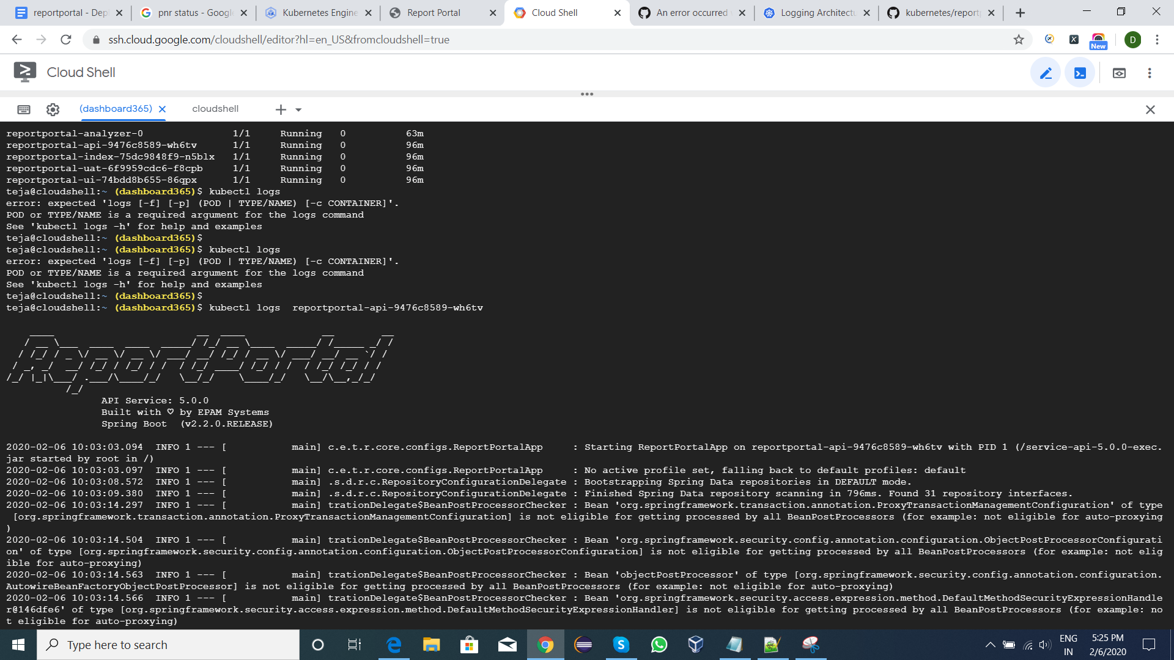The height and width of the screenshot is (660, 1174).
Task: Close the (dashboard365) terminal tab
Action: point(161,109)
